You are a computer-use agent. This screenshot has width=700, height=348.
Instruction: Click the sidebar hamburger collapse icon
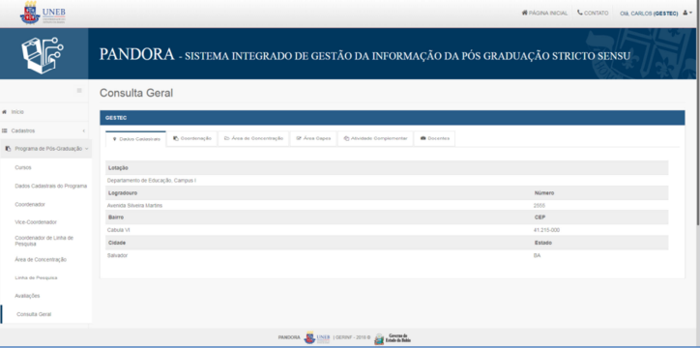click(79, 91)
